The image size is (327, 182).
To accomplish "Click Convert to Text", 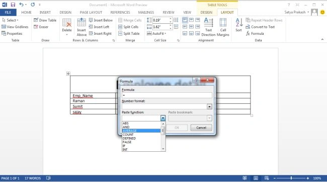I will pyautogui.click(x=260, y=27).
